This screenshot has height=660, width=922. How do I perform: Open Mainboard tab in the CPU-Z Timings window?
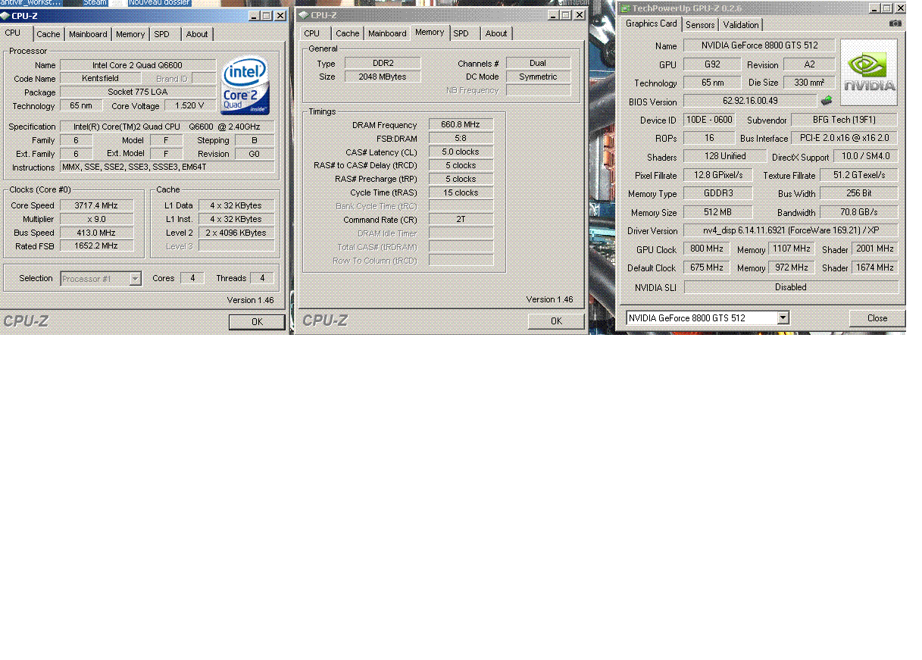click(x=387, y=33)
